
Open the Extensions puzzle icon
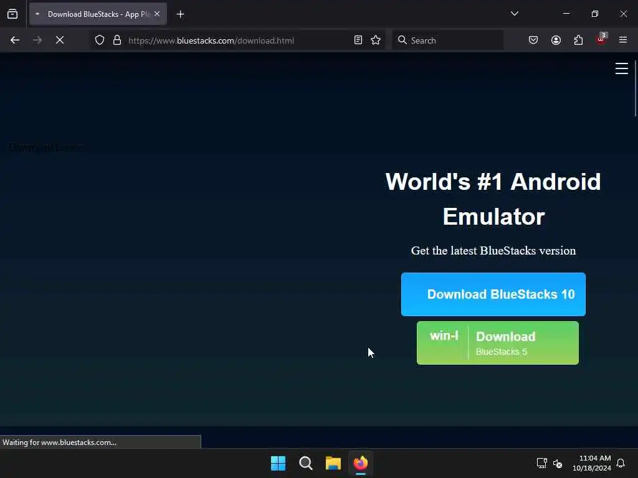point(578,40)
